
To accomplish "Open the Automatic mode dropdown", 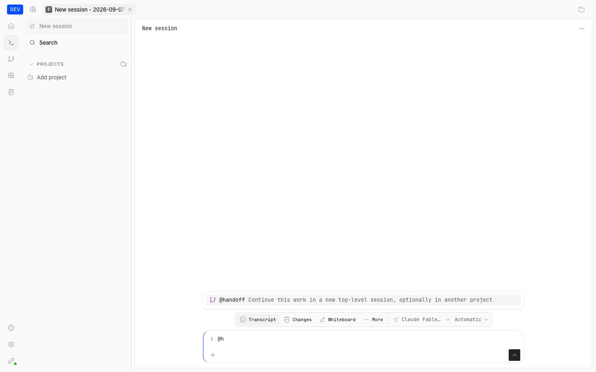I will point(471,320).
